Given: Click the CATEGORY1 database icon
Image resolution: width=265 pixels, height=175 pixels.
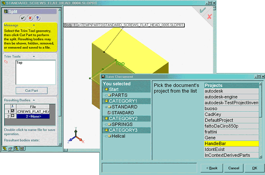Looking at the screenshot, I should [x=106, y=101].
